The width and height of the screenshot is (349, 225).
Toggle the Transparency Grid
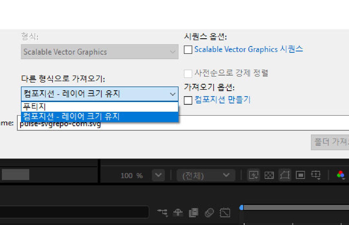(x=269, y=175)
